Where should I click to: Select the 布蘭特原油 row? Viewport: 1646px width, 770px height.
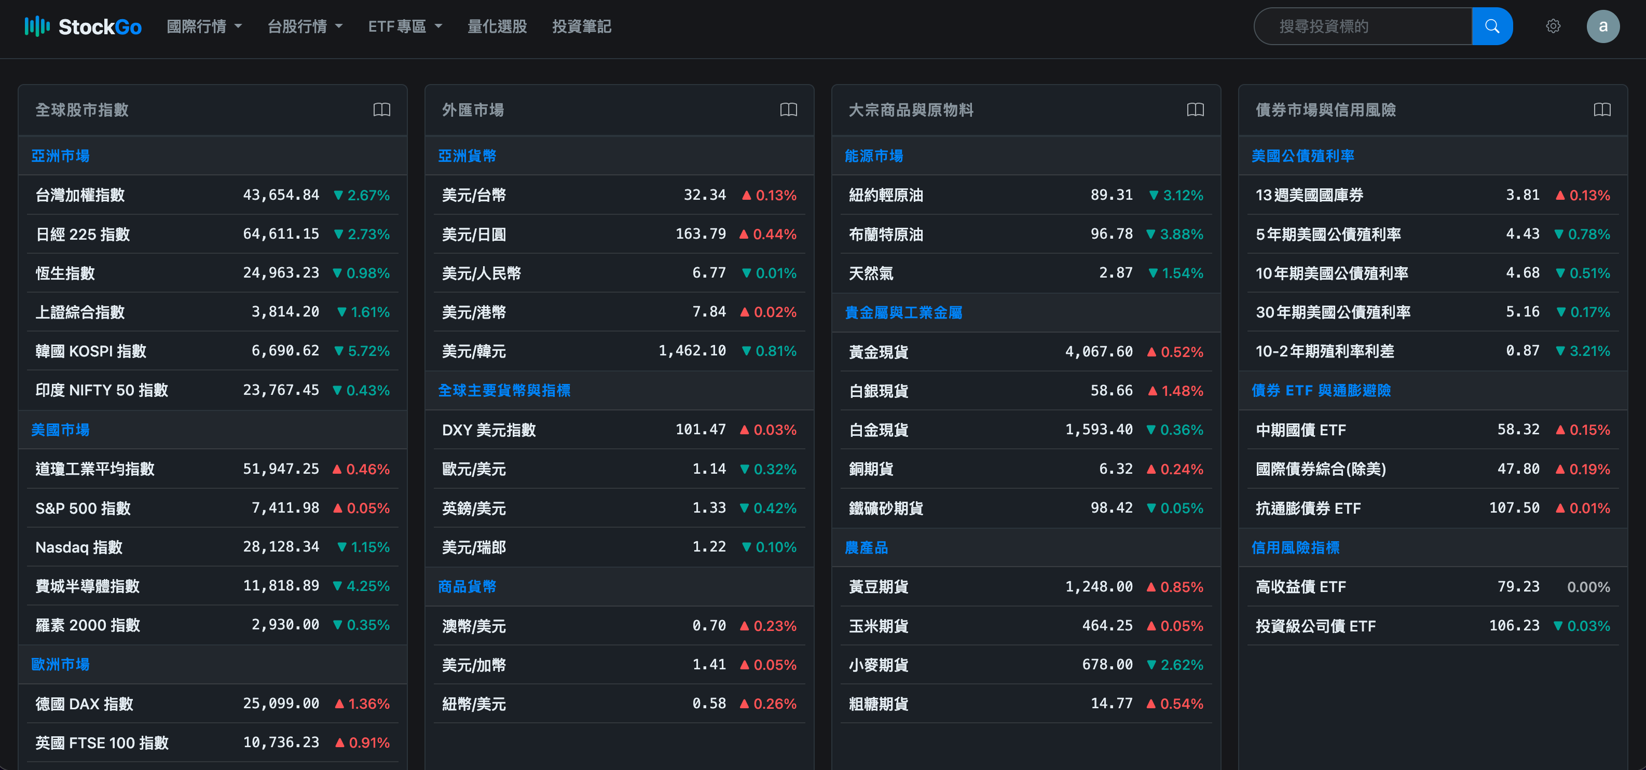point(1026,234)
